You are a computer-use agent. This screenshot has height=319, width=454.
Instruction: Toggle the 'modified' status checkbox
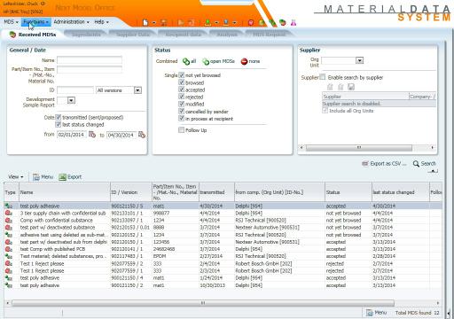(x=182, y=104)
